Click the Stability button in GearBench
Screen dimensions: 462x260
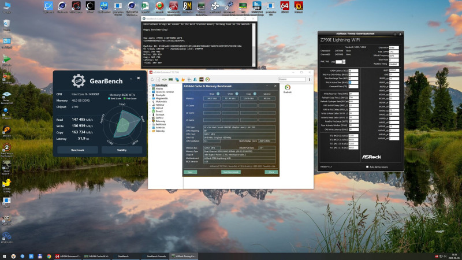[x=122, y=150]
